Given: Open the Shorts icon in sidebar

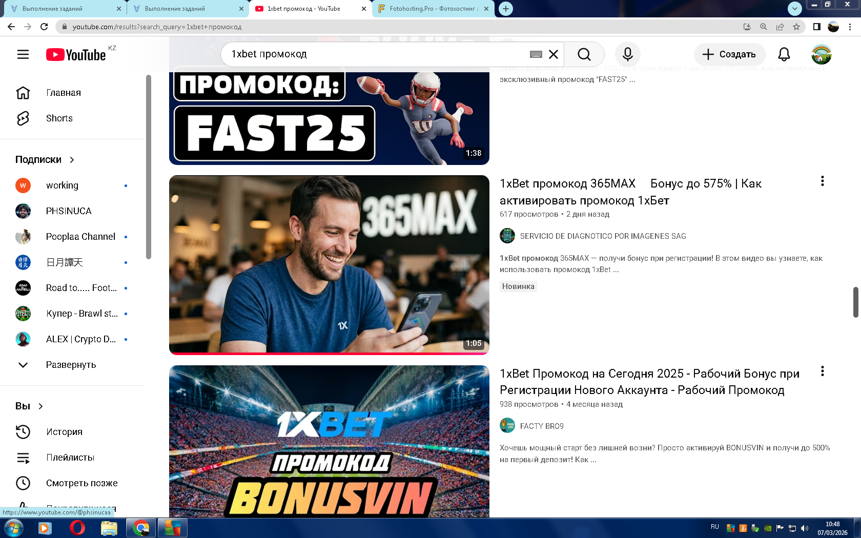Looking at the screenshot, I should 23,118.
